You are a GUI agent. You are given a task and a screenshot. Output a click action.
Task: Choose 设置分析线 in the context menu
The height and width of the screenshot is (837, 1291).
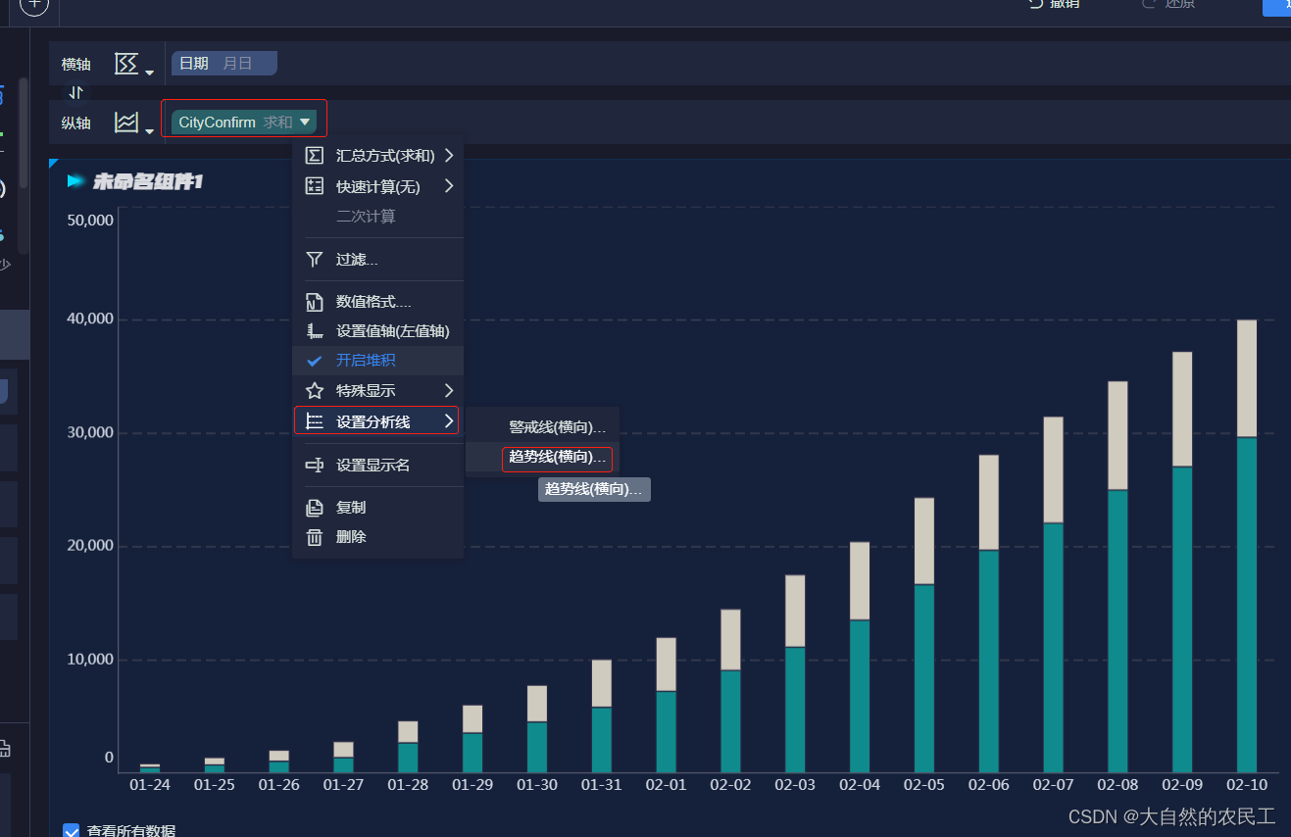(x=376, y=421)
